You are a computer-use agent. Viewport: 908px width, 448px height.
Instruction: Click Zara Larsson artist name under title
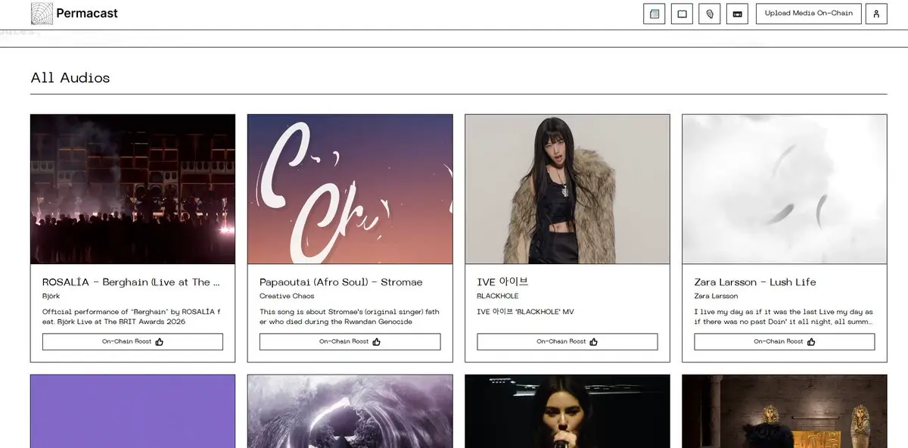[x=716, y=297]
